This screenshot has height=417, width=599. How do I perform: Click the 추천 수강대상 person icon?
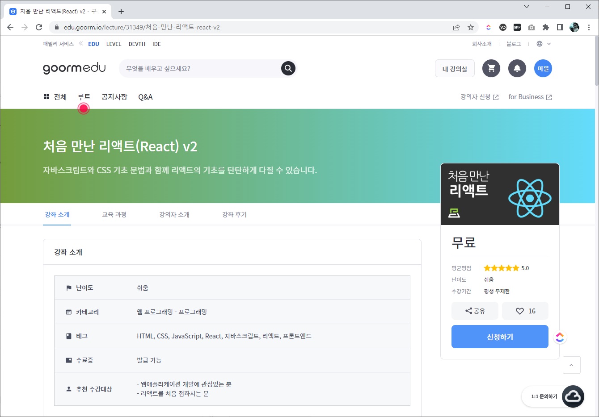(x=69, y=389)
